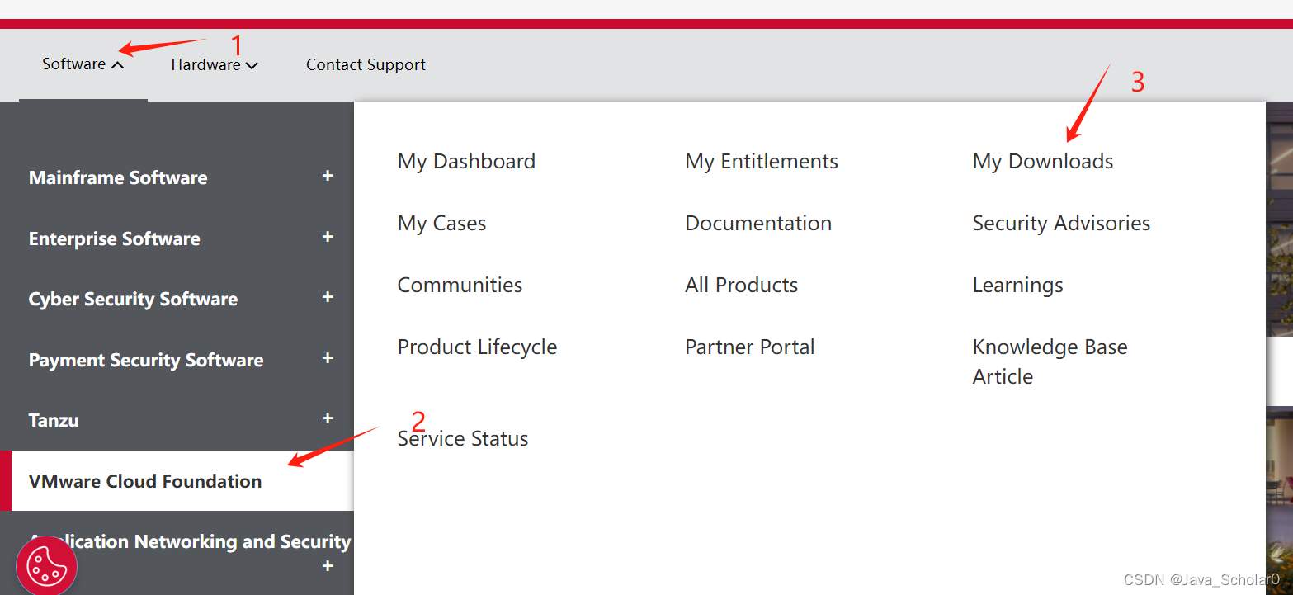Check the Service Status link
Screen dimensions: 1293x595
point(462,438)
